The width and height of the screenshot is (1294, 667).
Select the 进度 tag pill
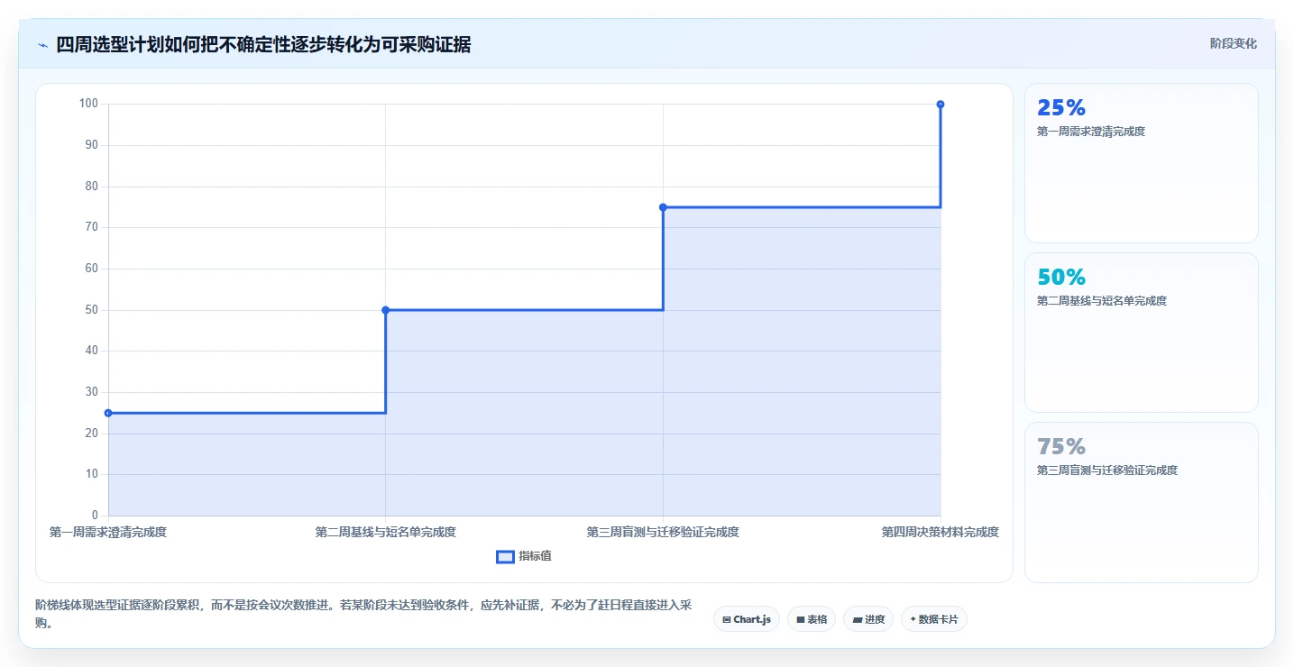(x=868, y=619)
